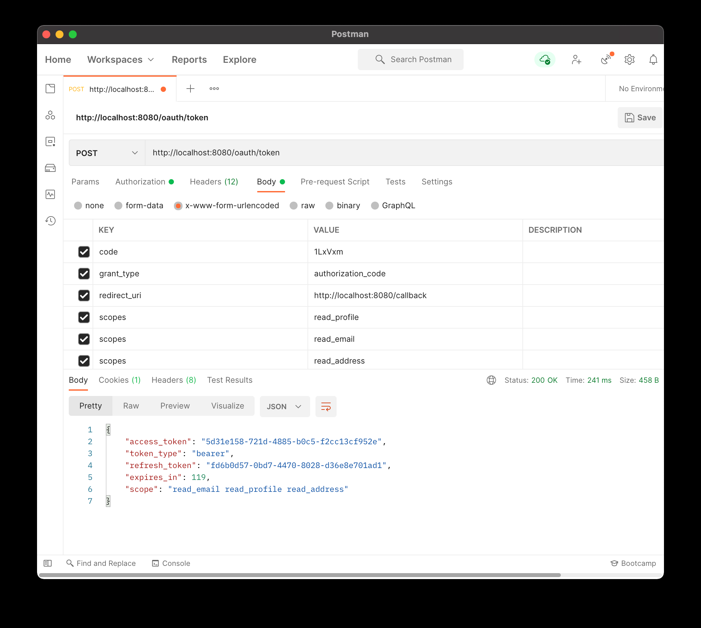Screen dimensions: 701x628
Task: Select the form-data body type radio
Action: tap(118, 206)
